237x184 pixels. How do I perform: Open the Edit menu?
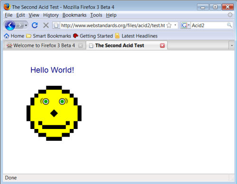click(x=20, y=15)
